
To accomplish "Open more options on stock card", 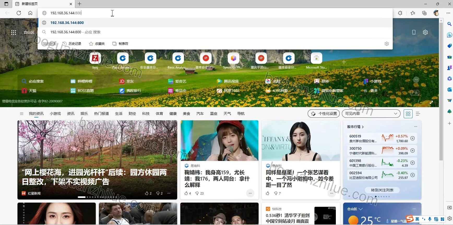I will 416,127.
